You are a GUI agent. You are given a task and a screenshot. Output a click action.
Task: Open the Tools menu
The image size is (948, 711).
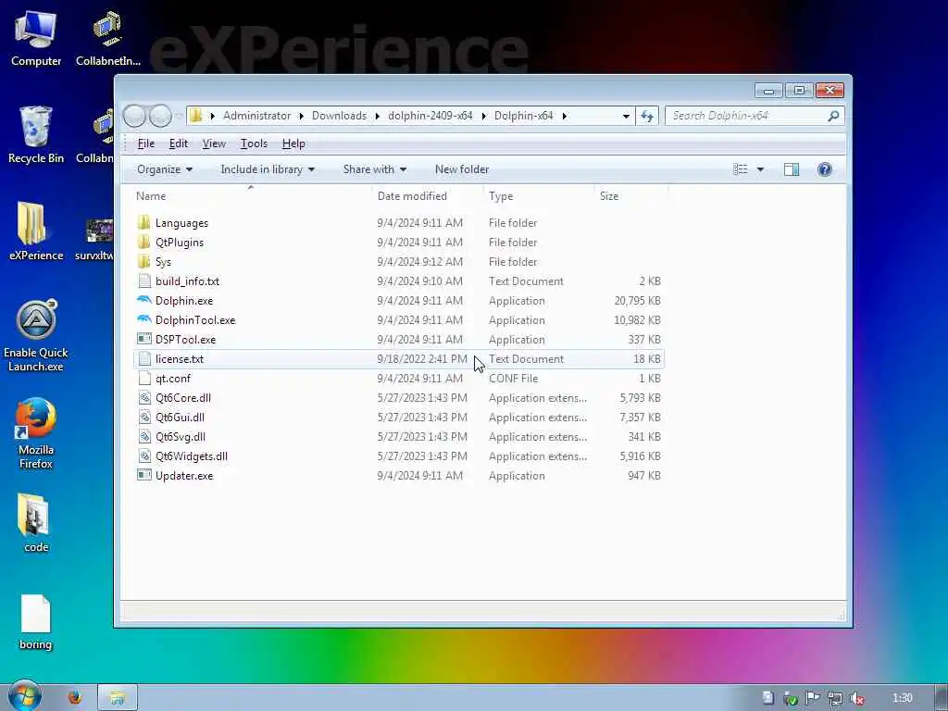point(254,143)
